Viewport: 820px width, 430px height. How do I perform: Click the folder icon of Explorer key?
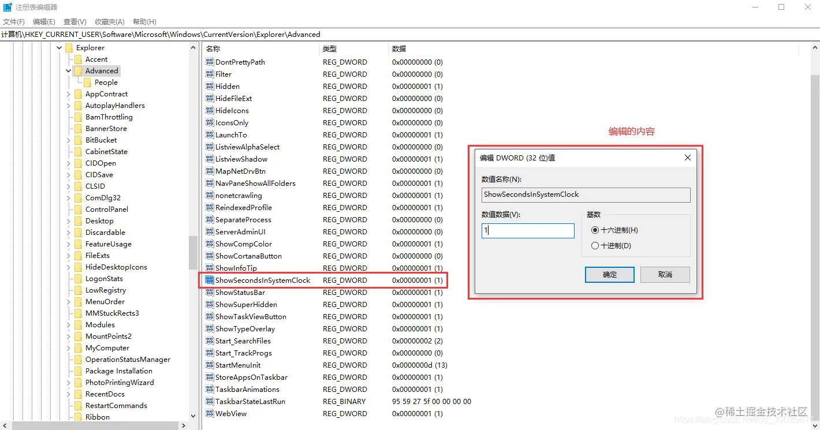click(x=69, y=48)
